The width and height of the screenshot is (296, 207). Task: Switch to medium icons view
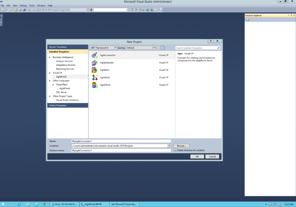[163, 48]
